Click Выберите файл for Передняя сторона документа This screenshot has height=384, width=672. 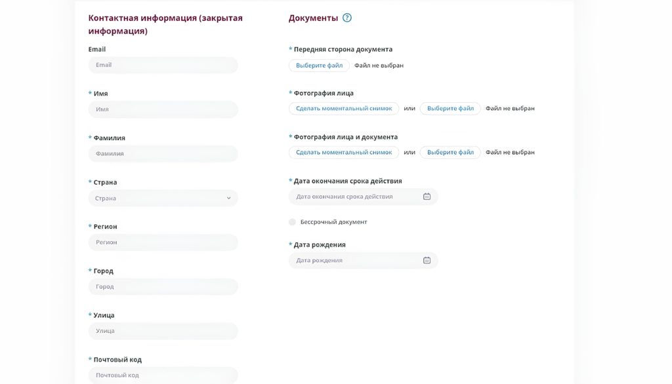[319, 66]
